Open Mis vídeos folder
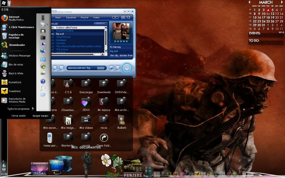 86,122
